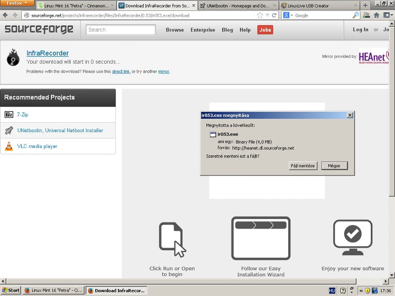Screen dimensions: 395x296
Task: Click the HU keyboard language indicator
Action: coord(332,291)
